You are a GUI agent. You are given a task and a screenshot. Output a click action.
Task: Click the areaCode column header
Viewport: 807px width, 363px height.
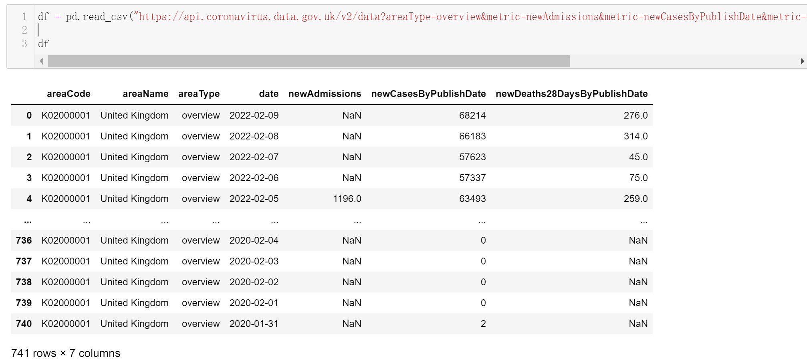(69, 94)
